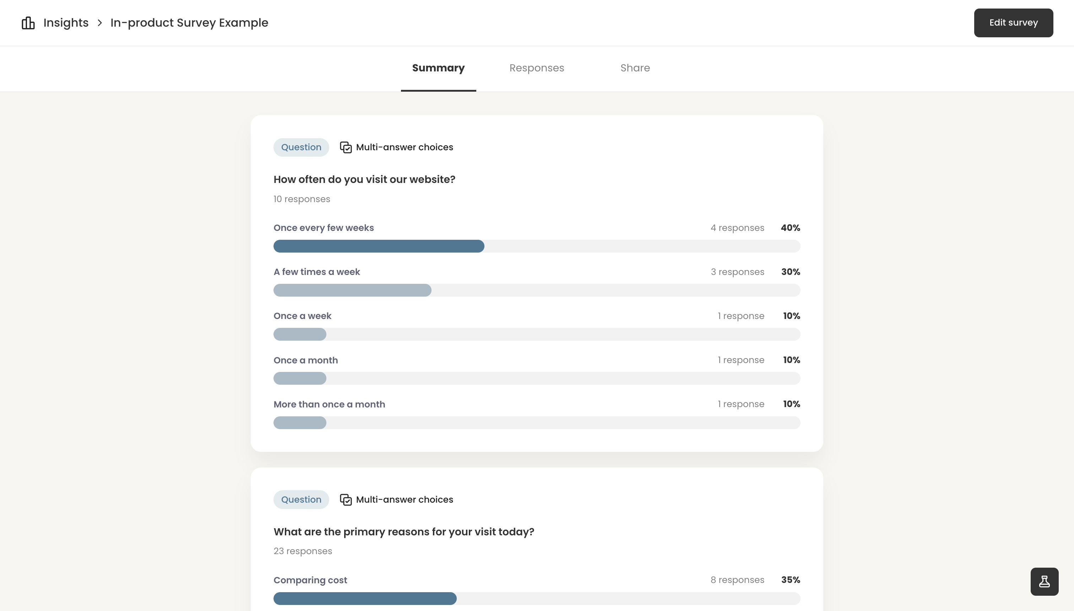The image size is (1074, 611).
Task: Click 'A few times a week' label
Action: [317, 271]
